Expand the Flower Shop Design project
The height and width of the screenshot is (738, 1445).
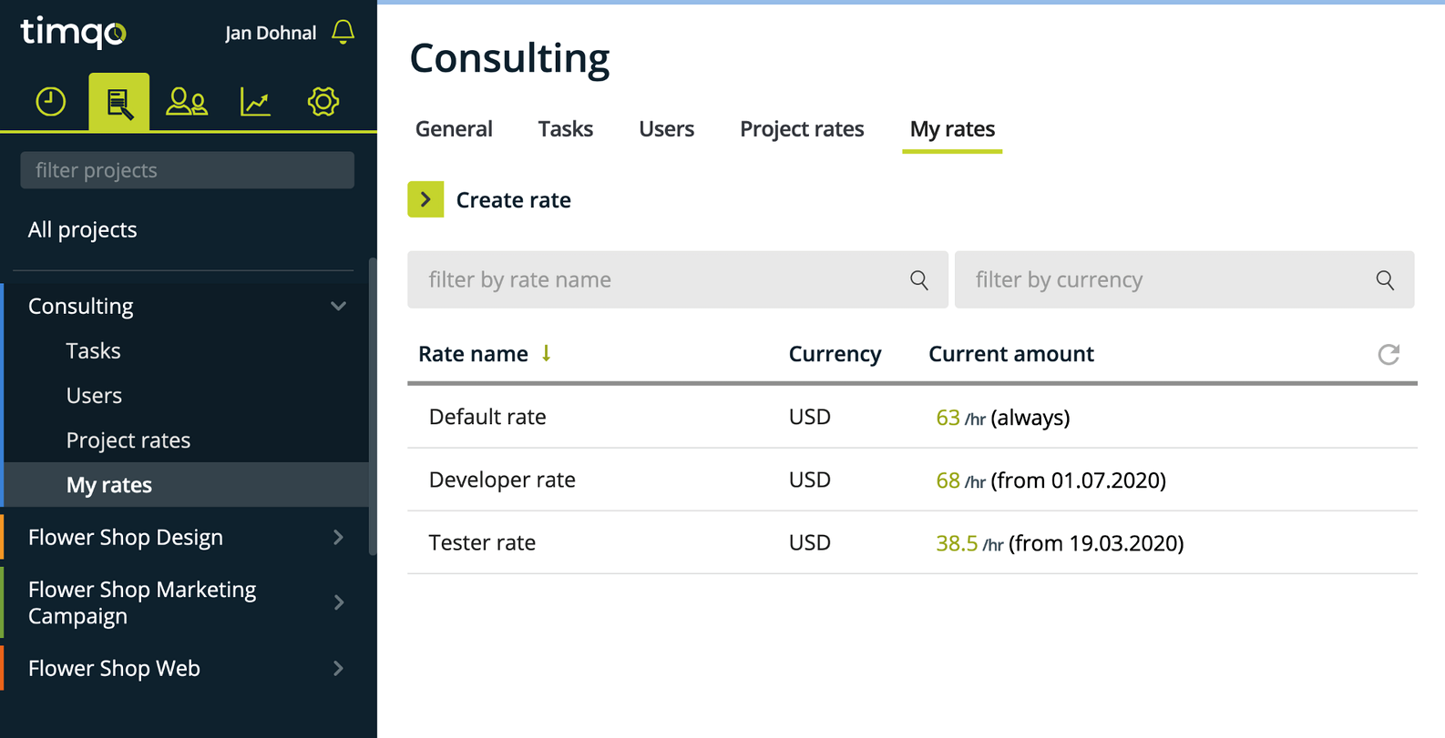[x=338, y=538]
